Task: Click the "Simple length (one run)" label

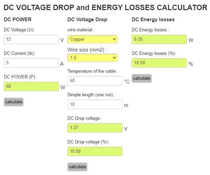Action: point(91,95)
